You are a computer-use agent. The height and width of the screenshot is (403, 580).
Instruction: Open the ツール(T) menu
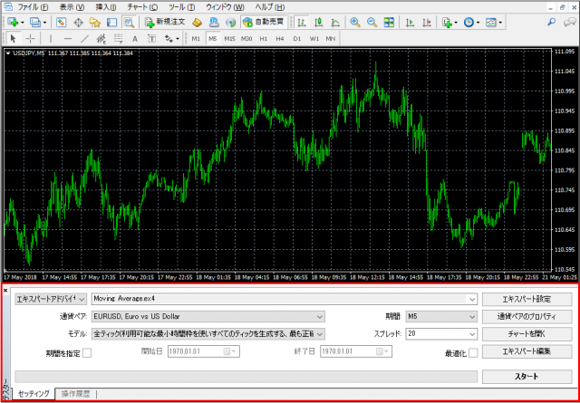click(x=182, y=6)
